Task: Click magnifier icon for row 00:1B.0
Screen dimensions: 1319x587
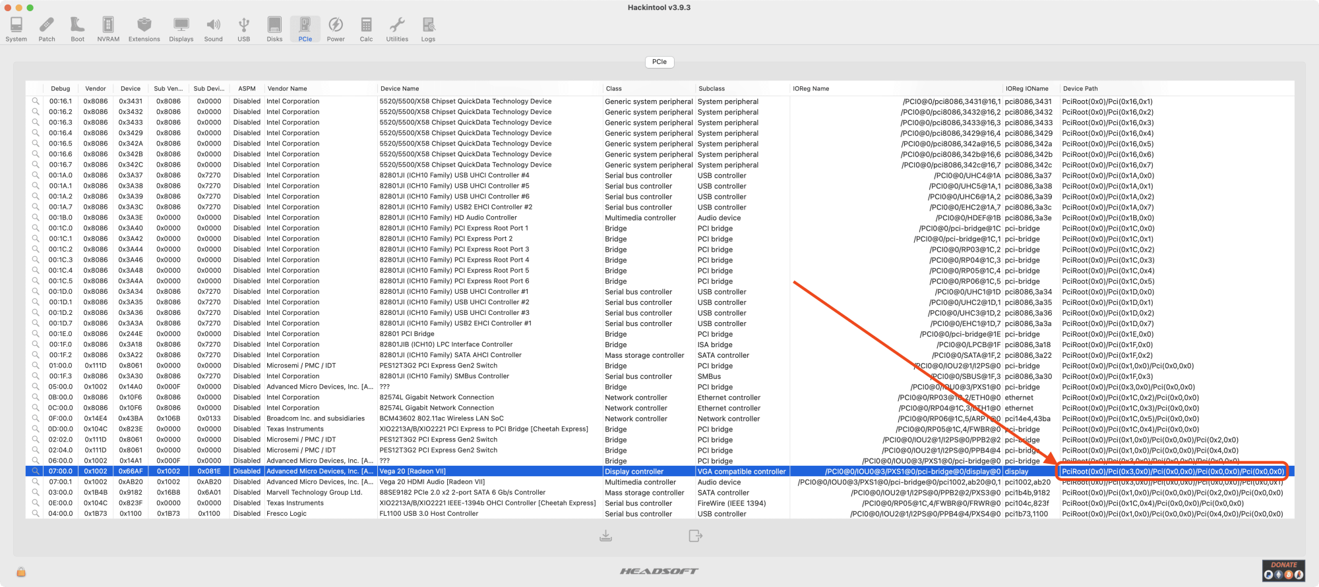Action: [36, 217]
